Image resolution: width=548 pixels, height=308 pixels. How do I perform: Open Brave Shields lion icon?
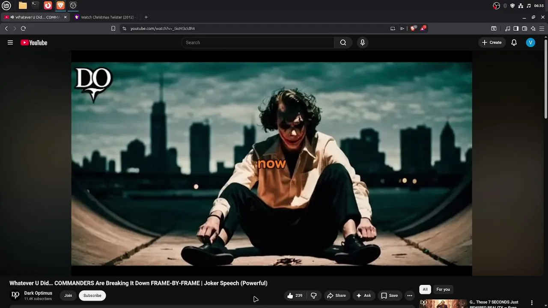(413, 28)
